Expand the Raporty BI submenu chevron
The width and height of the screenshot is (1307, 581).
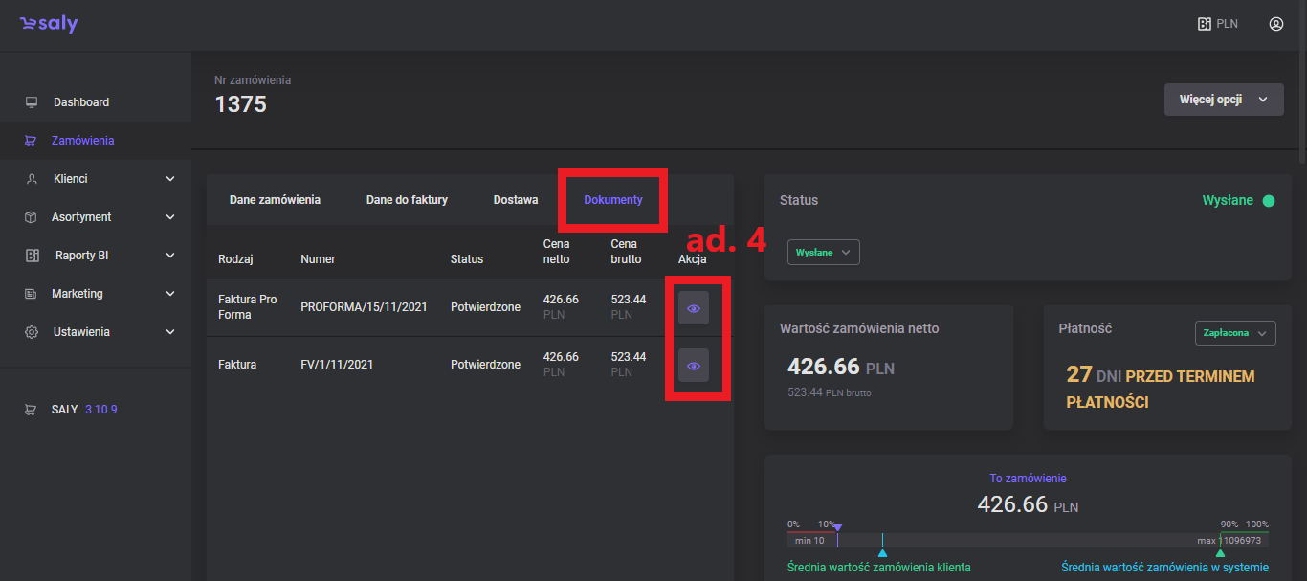point(170,256)
